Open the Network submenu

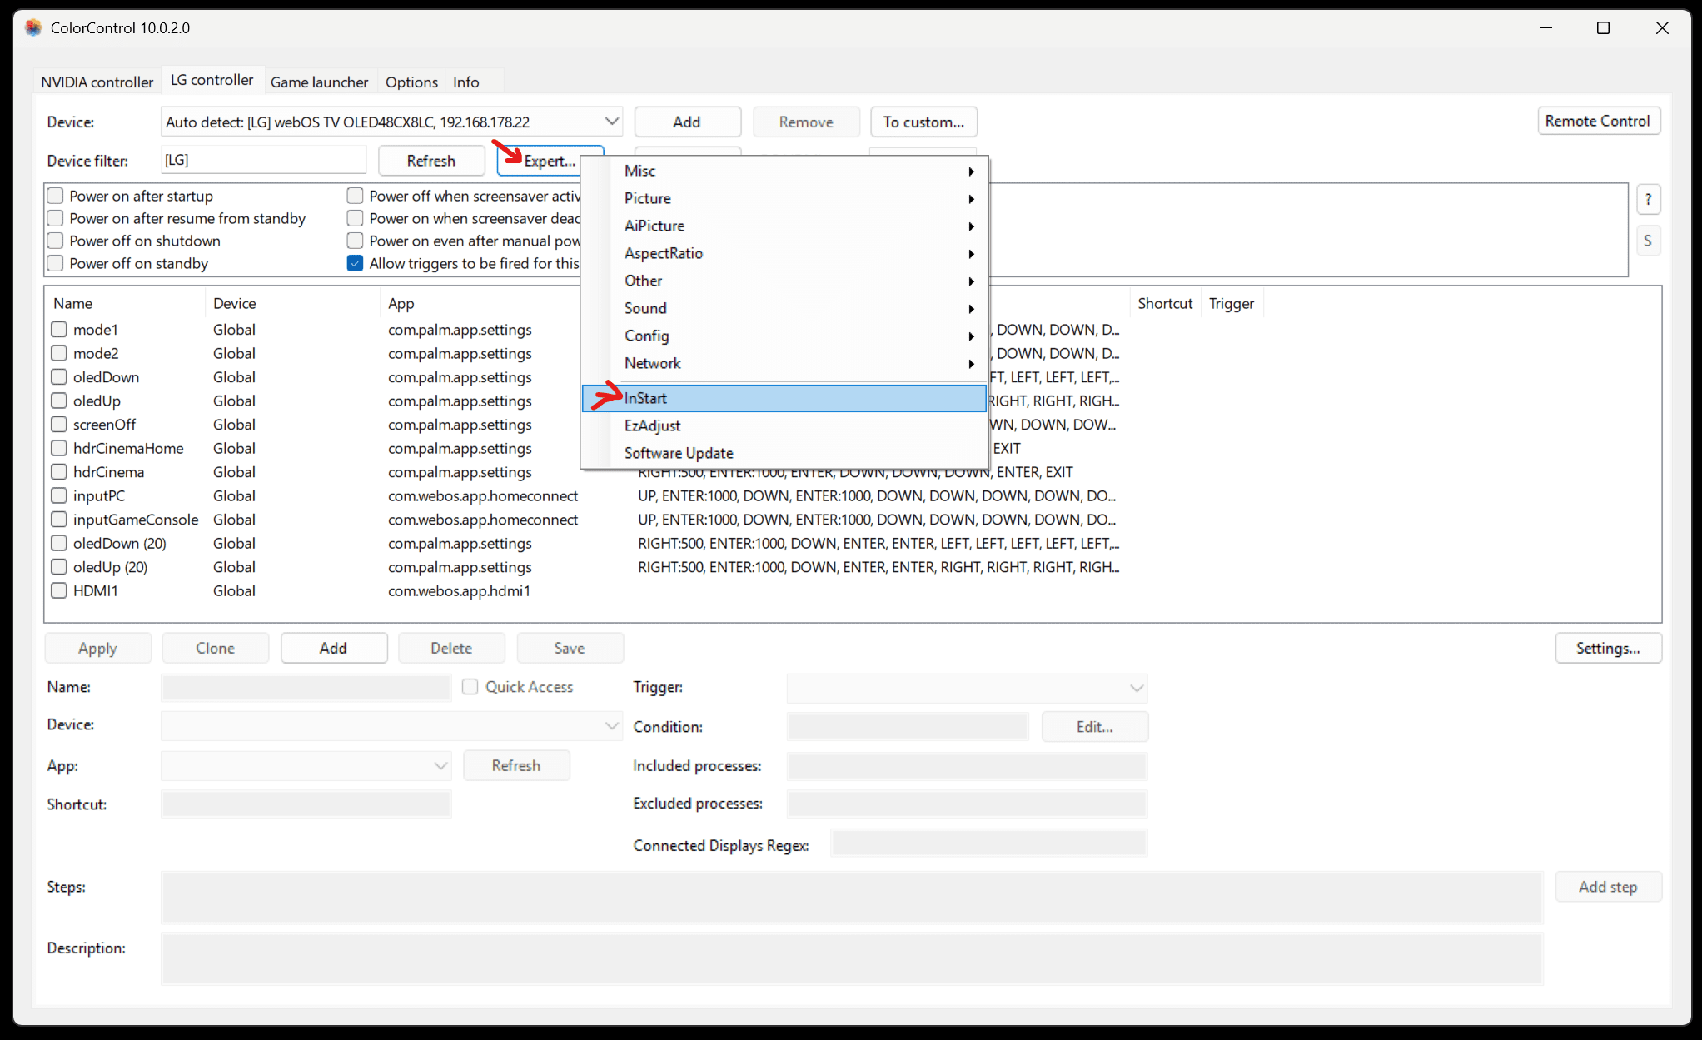pos(784,363)
